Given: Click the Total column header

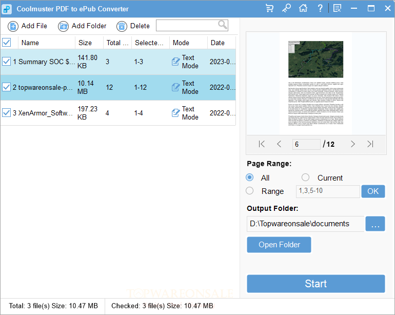Looking at the screenshot, I should [x=117, y=43].
